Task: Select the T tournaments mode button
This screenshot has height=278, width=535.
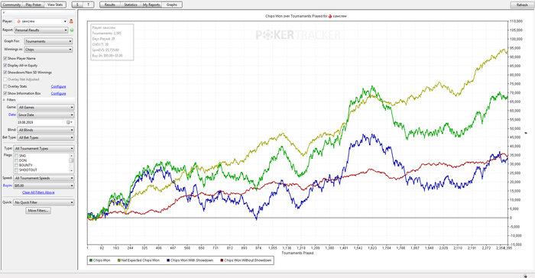Action: click(89, 5)
